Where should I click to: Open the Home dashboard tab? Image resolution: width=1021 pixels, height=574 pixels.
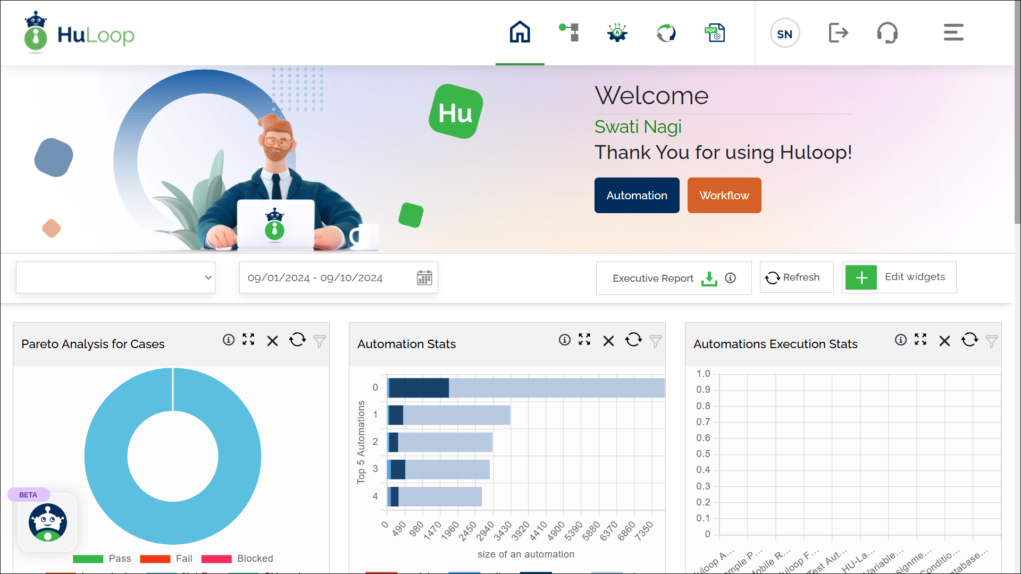tap(520, 32)
